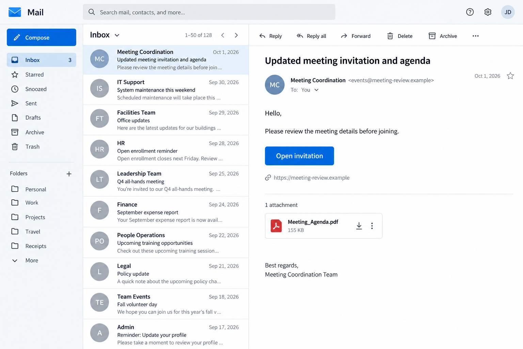The image size is (523, 349).
Task: Select Inbox in sidebar
Action: [x=42, y=60]
